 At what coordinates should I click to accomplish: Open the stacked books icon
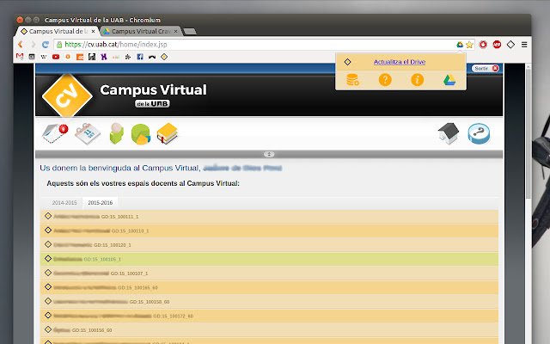(168, 133)
